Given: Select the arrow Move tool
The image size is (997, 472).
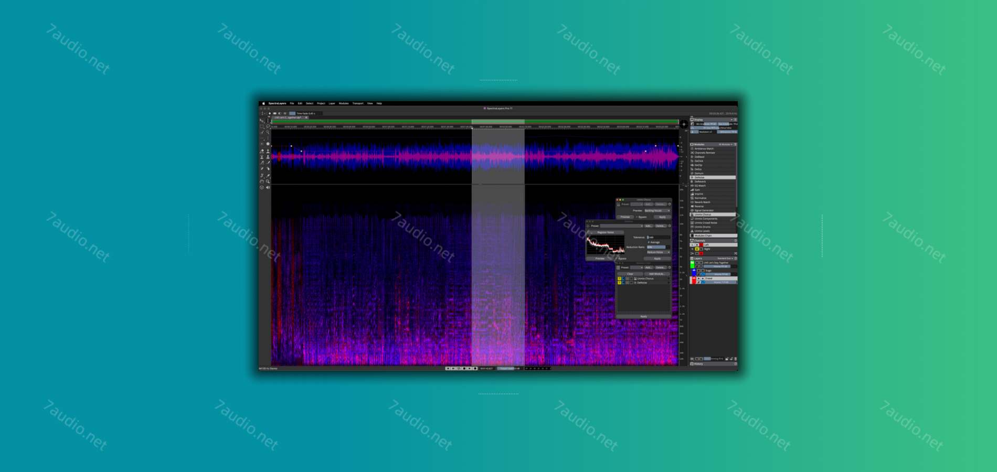Looking at the screenshot, I should (262, 121).
